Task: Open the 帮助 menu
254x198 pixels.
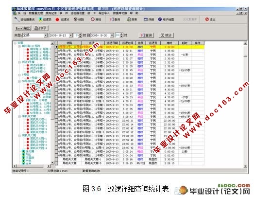Action: [x=134, y=13]
